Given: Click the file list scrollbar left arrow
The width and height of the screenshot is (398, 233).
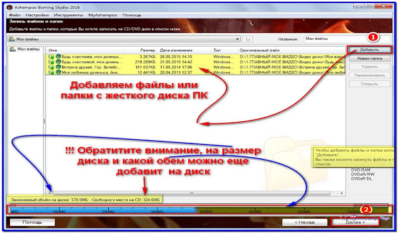Looking at the screenshot, I should click(50, 193).
